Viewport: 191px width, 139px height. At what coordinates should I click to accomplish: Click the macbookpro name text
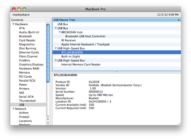click(x=21, y=15)
